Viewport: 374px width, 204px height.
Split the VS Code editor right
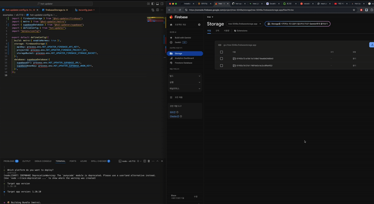tap(158, 10)
